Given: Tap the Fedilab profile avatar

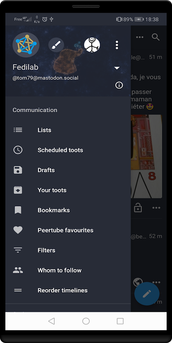Looking at the screenshot, I should pos(26,45).
